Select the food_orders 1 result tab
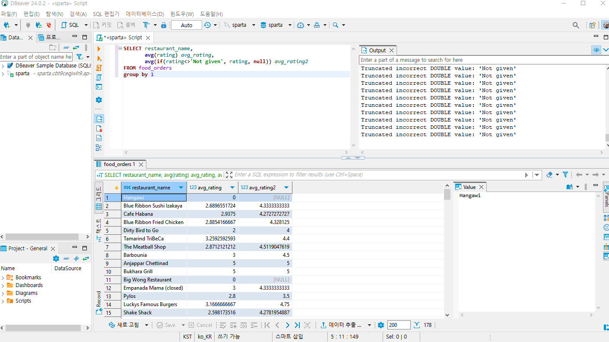Viewport: 609px width, 342px height. click(119, 164)
